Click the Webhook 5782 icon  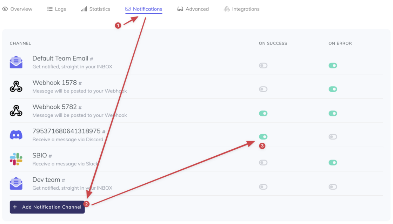click(x=16, y=111)
